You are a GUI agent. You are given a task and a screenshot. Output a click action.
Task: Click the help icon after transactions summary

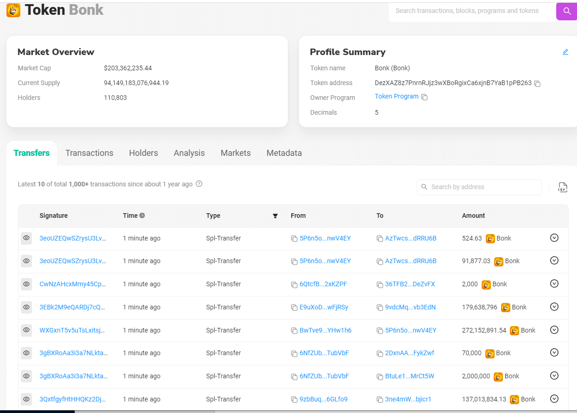coord(199,184)
